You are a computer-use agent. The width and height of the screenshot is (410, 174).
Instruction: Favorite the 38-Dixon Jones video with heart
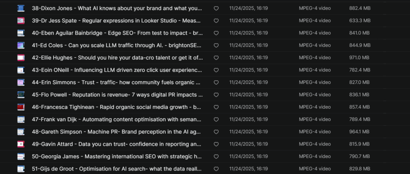point(216,8)
